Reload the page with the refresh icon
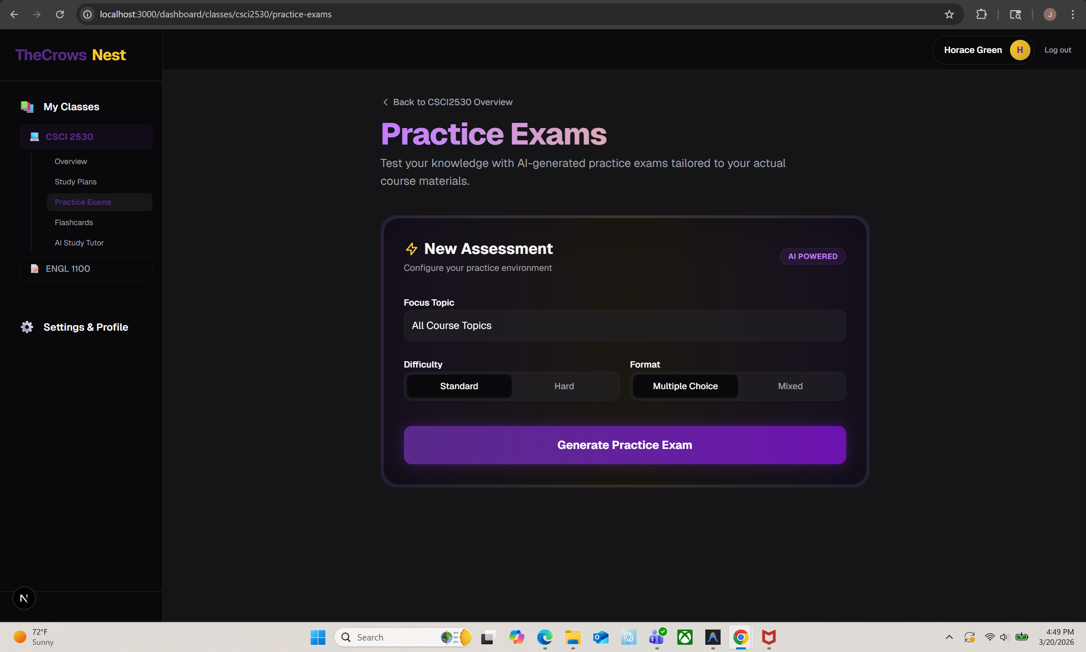The image size is (1086, 652). point(60,14)
